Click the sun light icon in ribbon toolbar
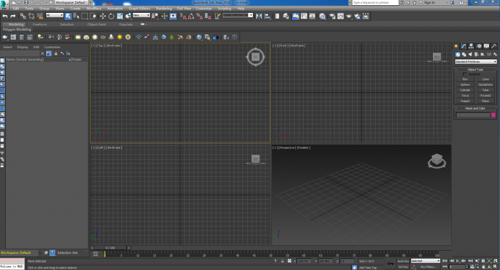This screenshot has height=270, width=500. pyautogui.click(x=120, y=37)
